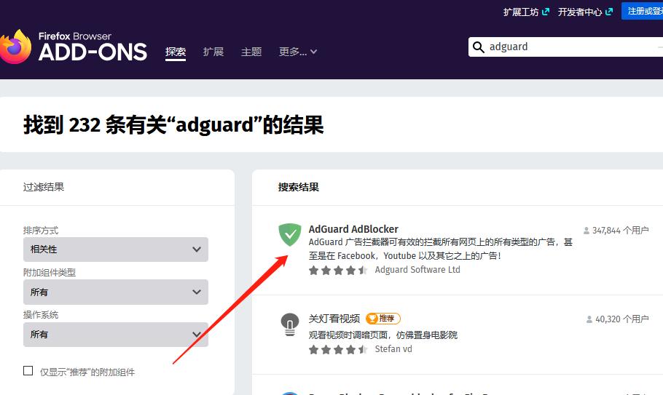
Task: Switch to the 主题 tab
Action: [251, 52]
